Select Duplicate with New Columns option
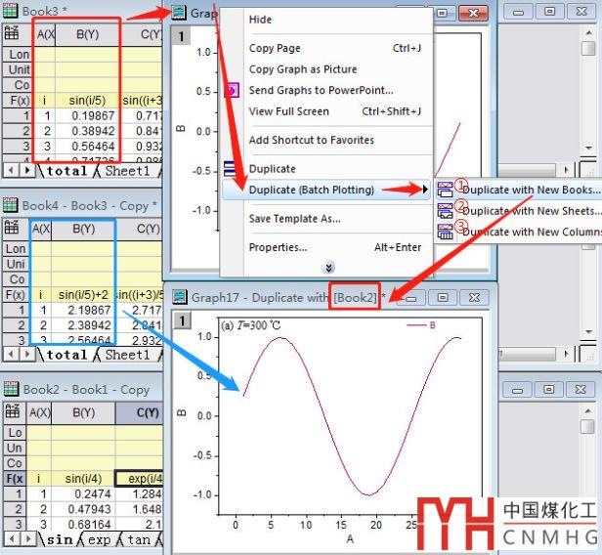Image resolution: width=602 pixels, height=555 pixels. [532, 232]
